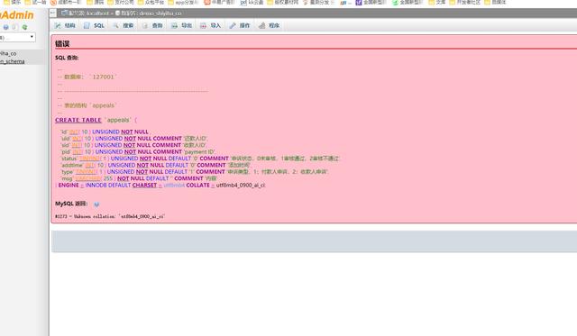Select the database ending in 'iha_co' in sidebar
The width and height of the screenshot is (577, 336).
(8, 54)
